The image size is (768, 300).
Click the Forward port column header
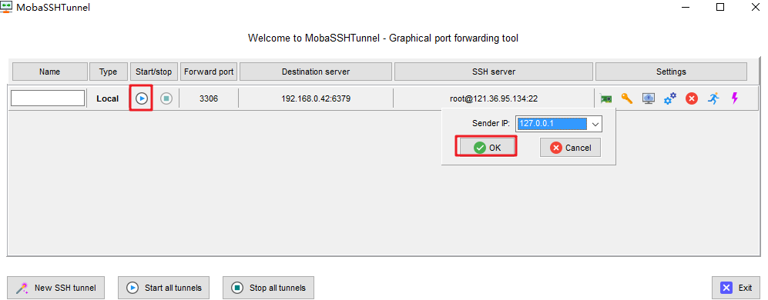209,72
